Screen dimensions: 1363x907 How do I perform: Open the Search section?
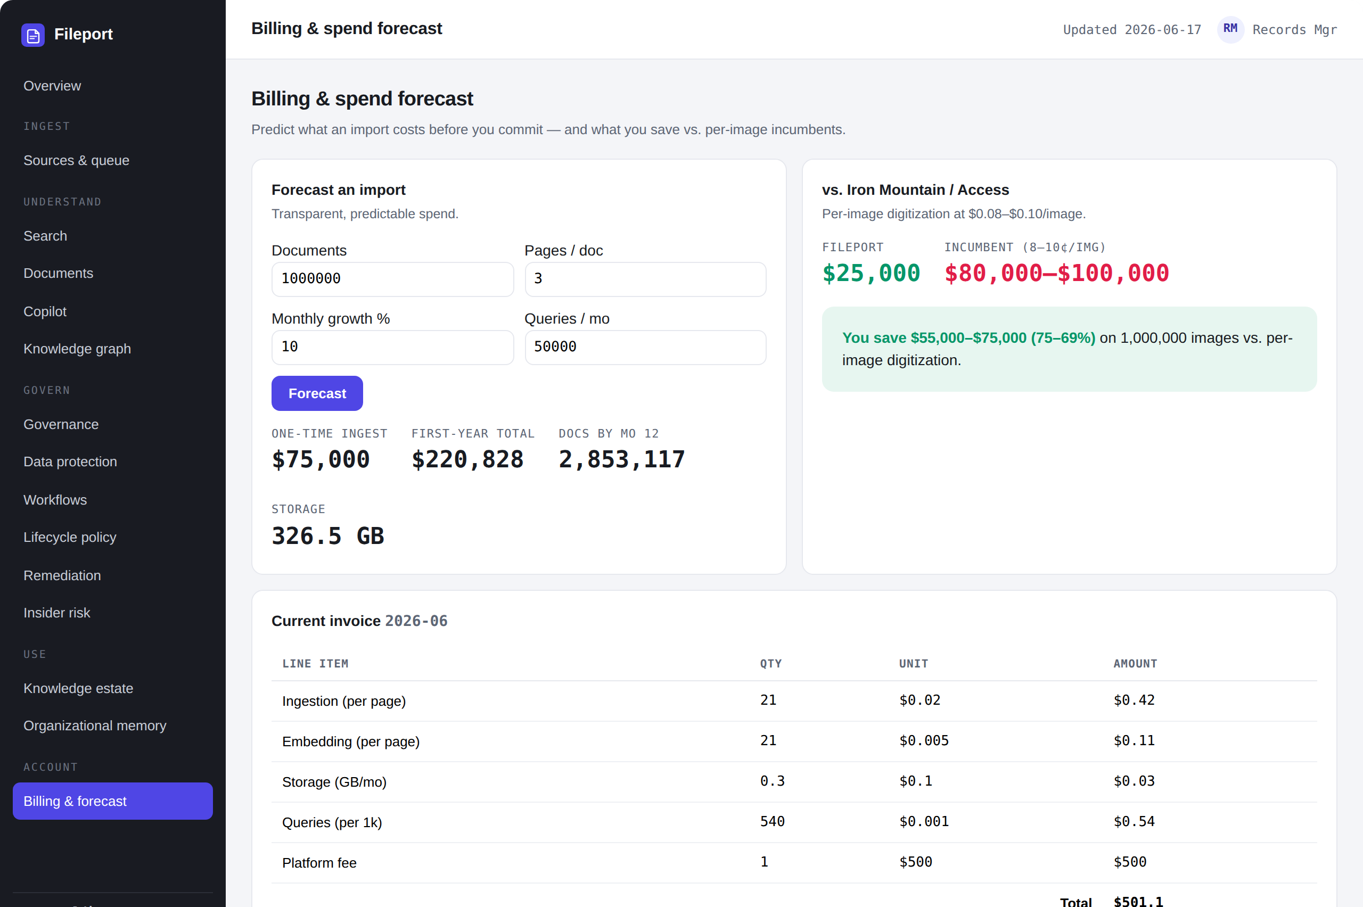[113, 236]
